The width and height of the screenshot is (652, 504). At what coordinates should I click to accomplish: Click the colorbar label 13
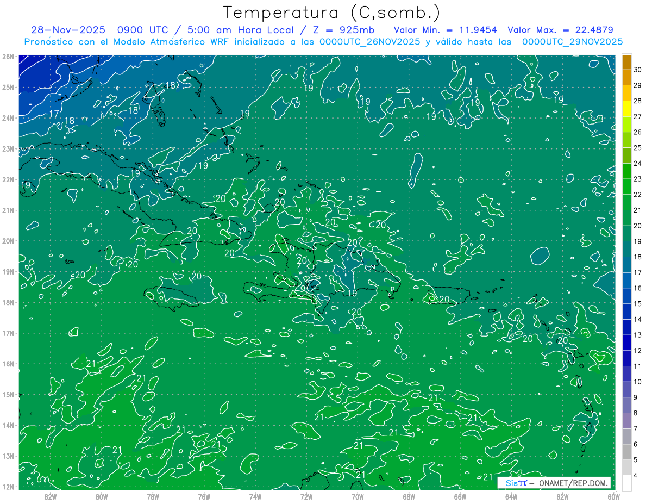coord(637,335)
